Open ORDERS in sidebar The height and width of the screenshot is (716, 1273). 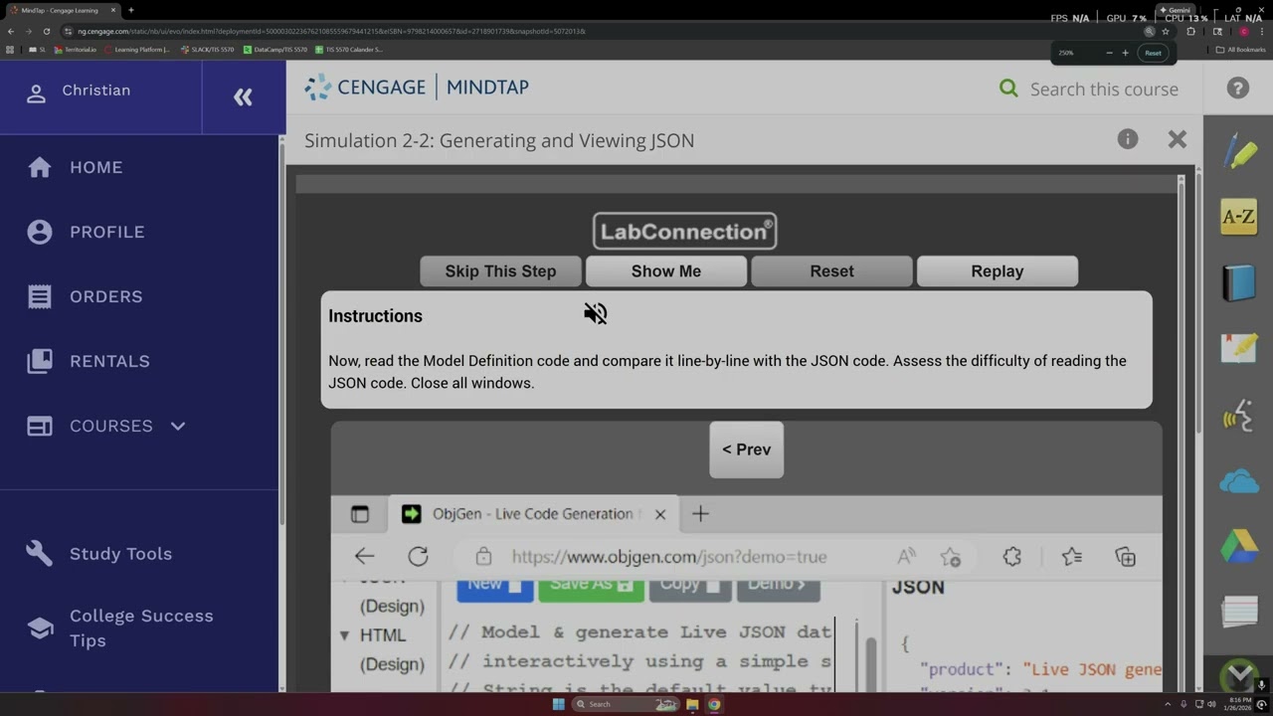pos(106,296)
